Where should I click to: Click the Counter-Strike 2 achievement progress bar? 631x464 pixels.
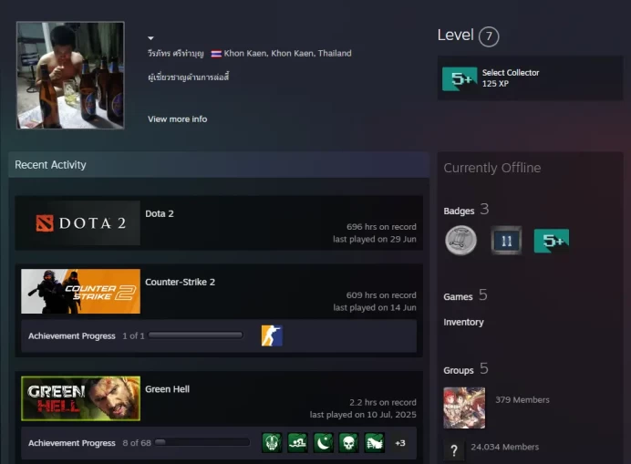click(195, 335)
